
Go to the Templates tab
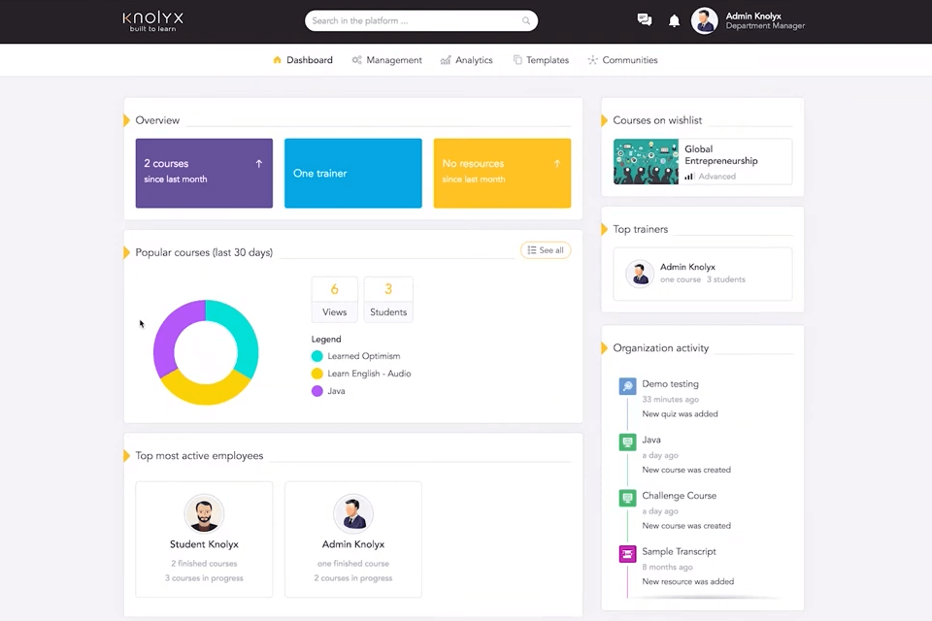click(x=541, y=60)
